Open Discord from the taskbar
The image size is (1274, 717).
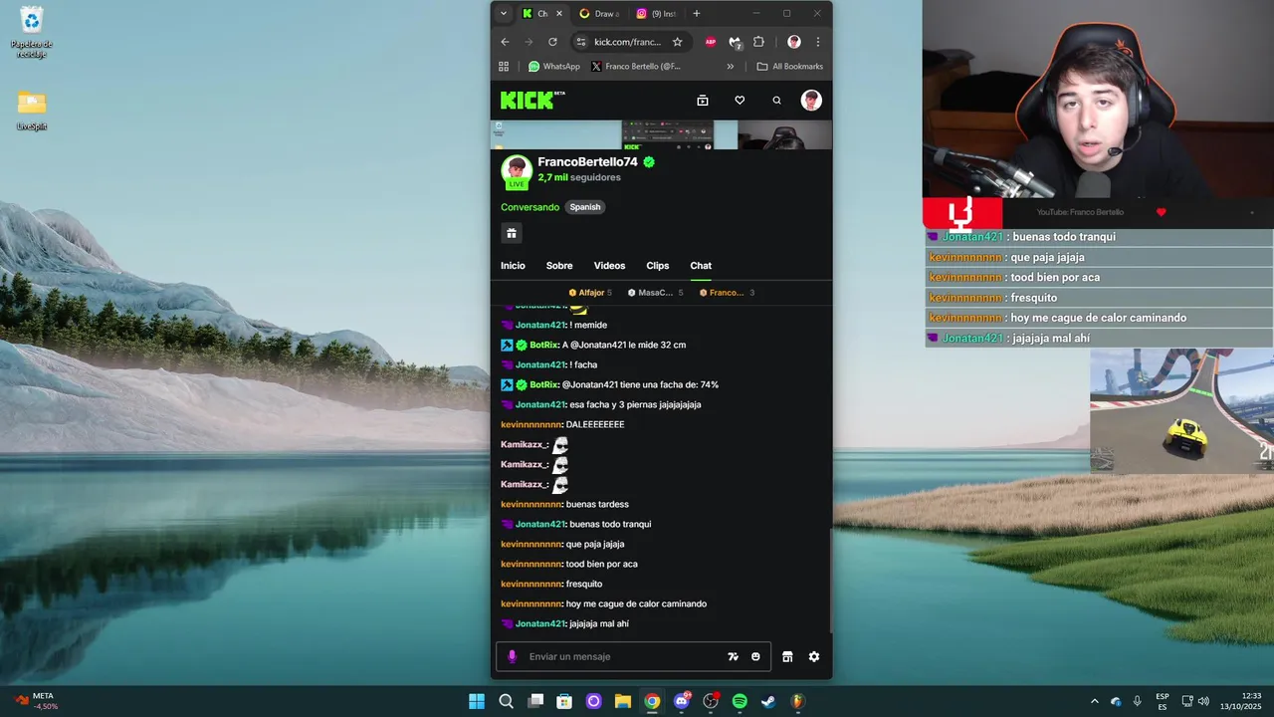682,701
